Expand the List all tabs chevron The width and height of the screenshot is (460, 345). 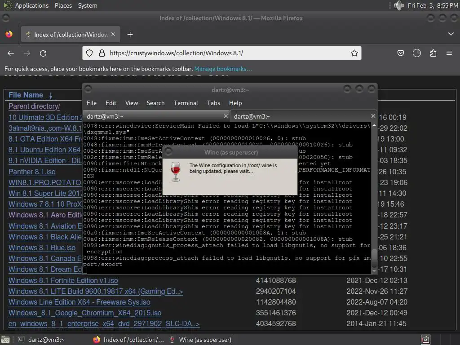(451, 34)
